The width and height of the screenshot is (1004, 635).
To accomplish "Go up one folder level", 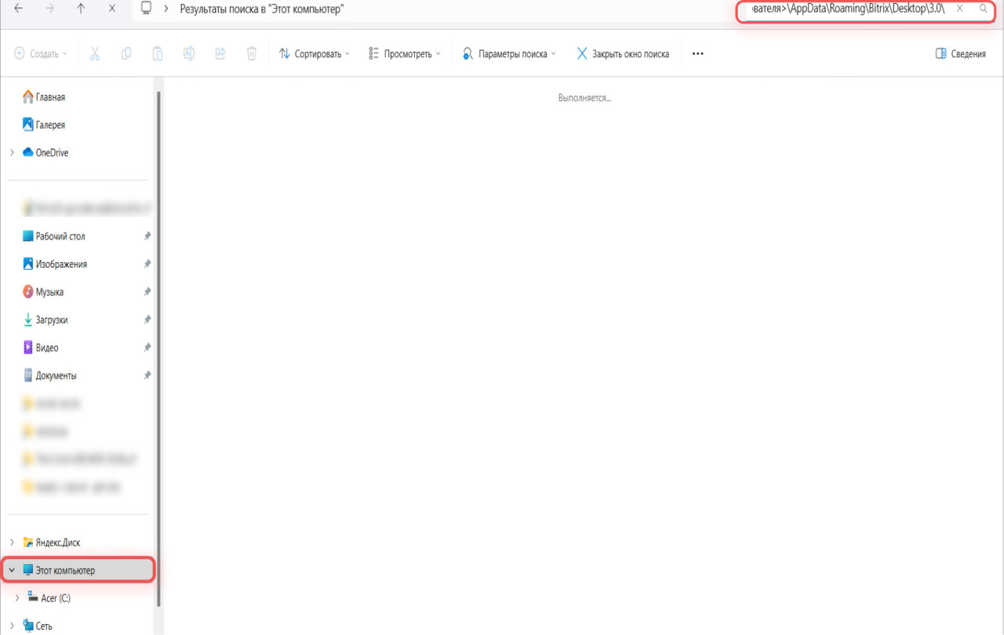I will (x=82, y=9).
